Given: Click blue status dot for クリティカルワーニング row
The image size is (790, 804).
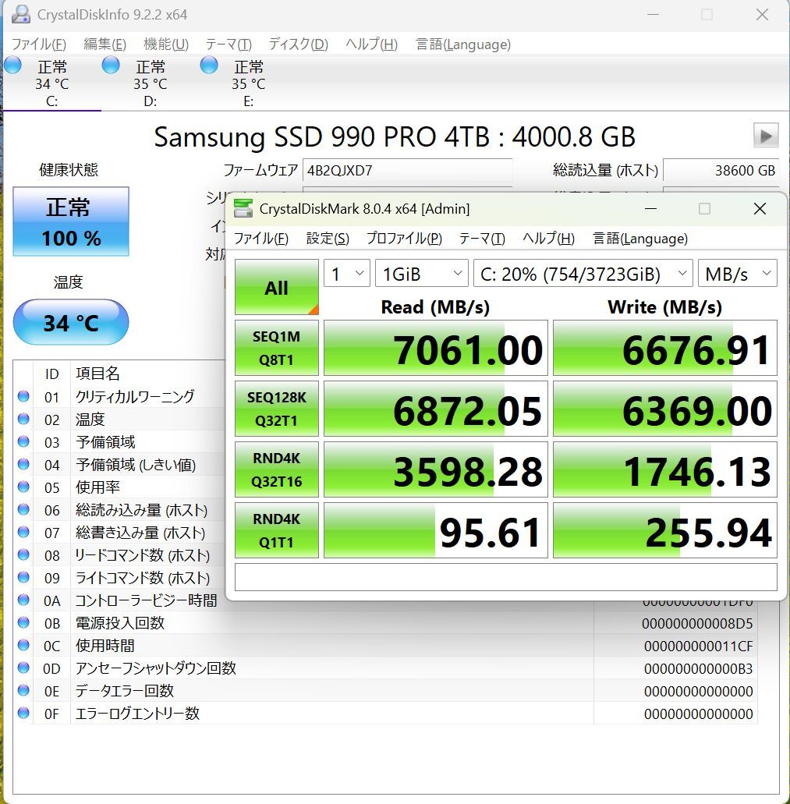Looking at the screenshot, I should tap(23, 397).
